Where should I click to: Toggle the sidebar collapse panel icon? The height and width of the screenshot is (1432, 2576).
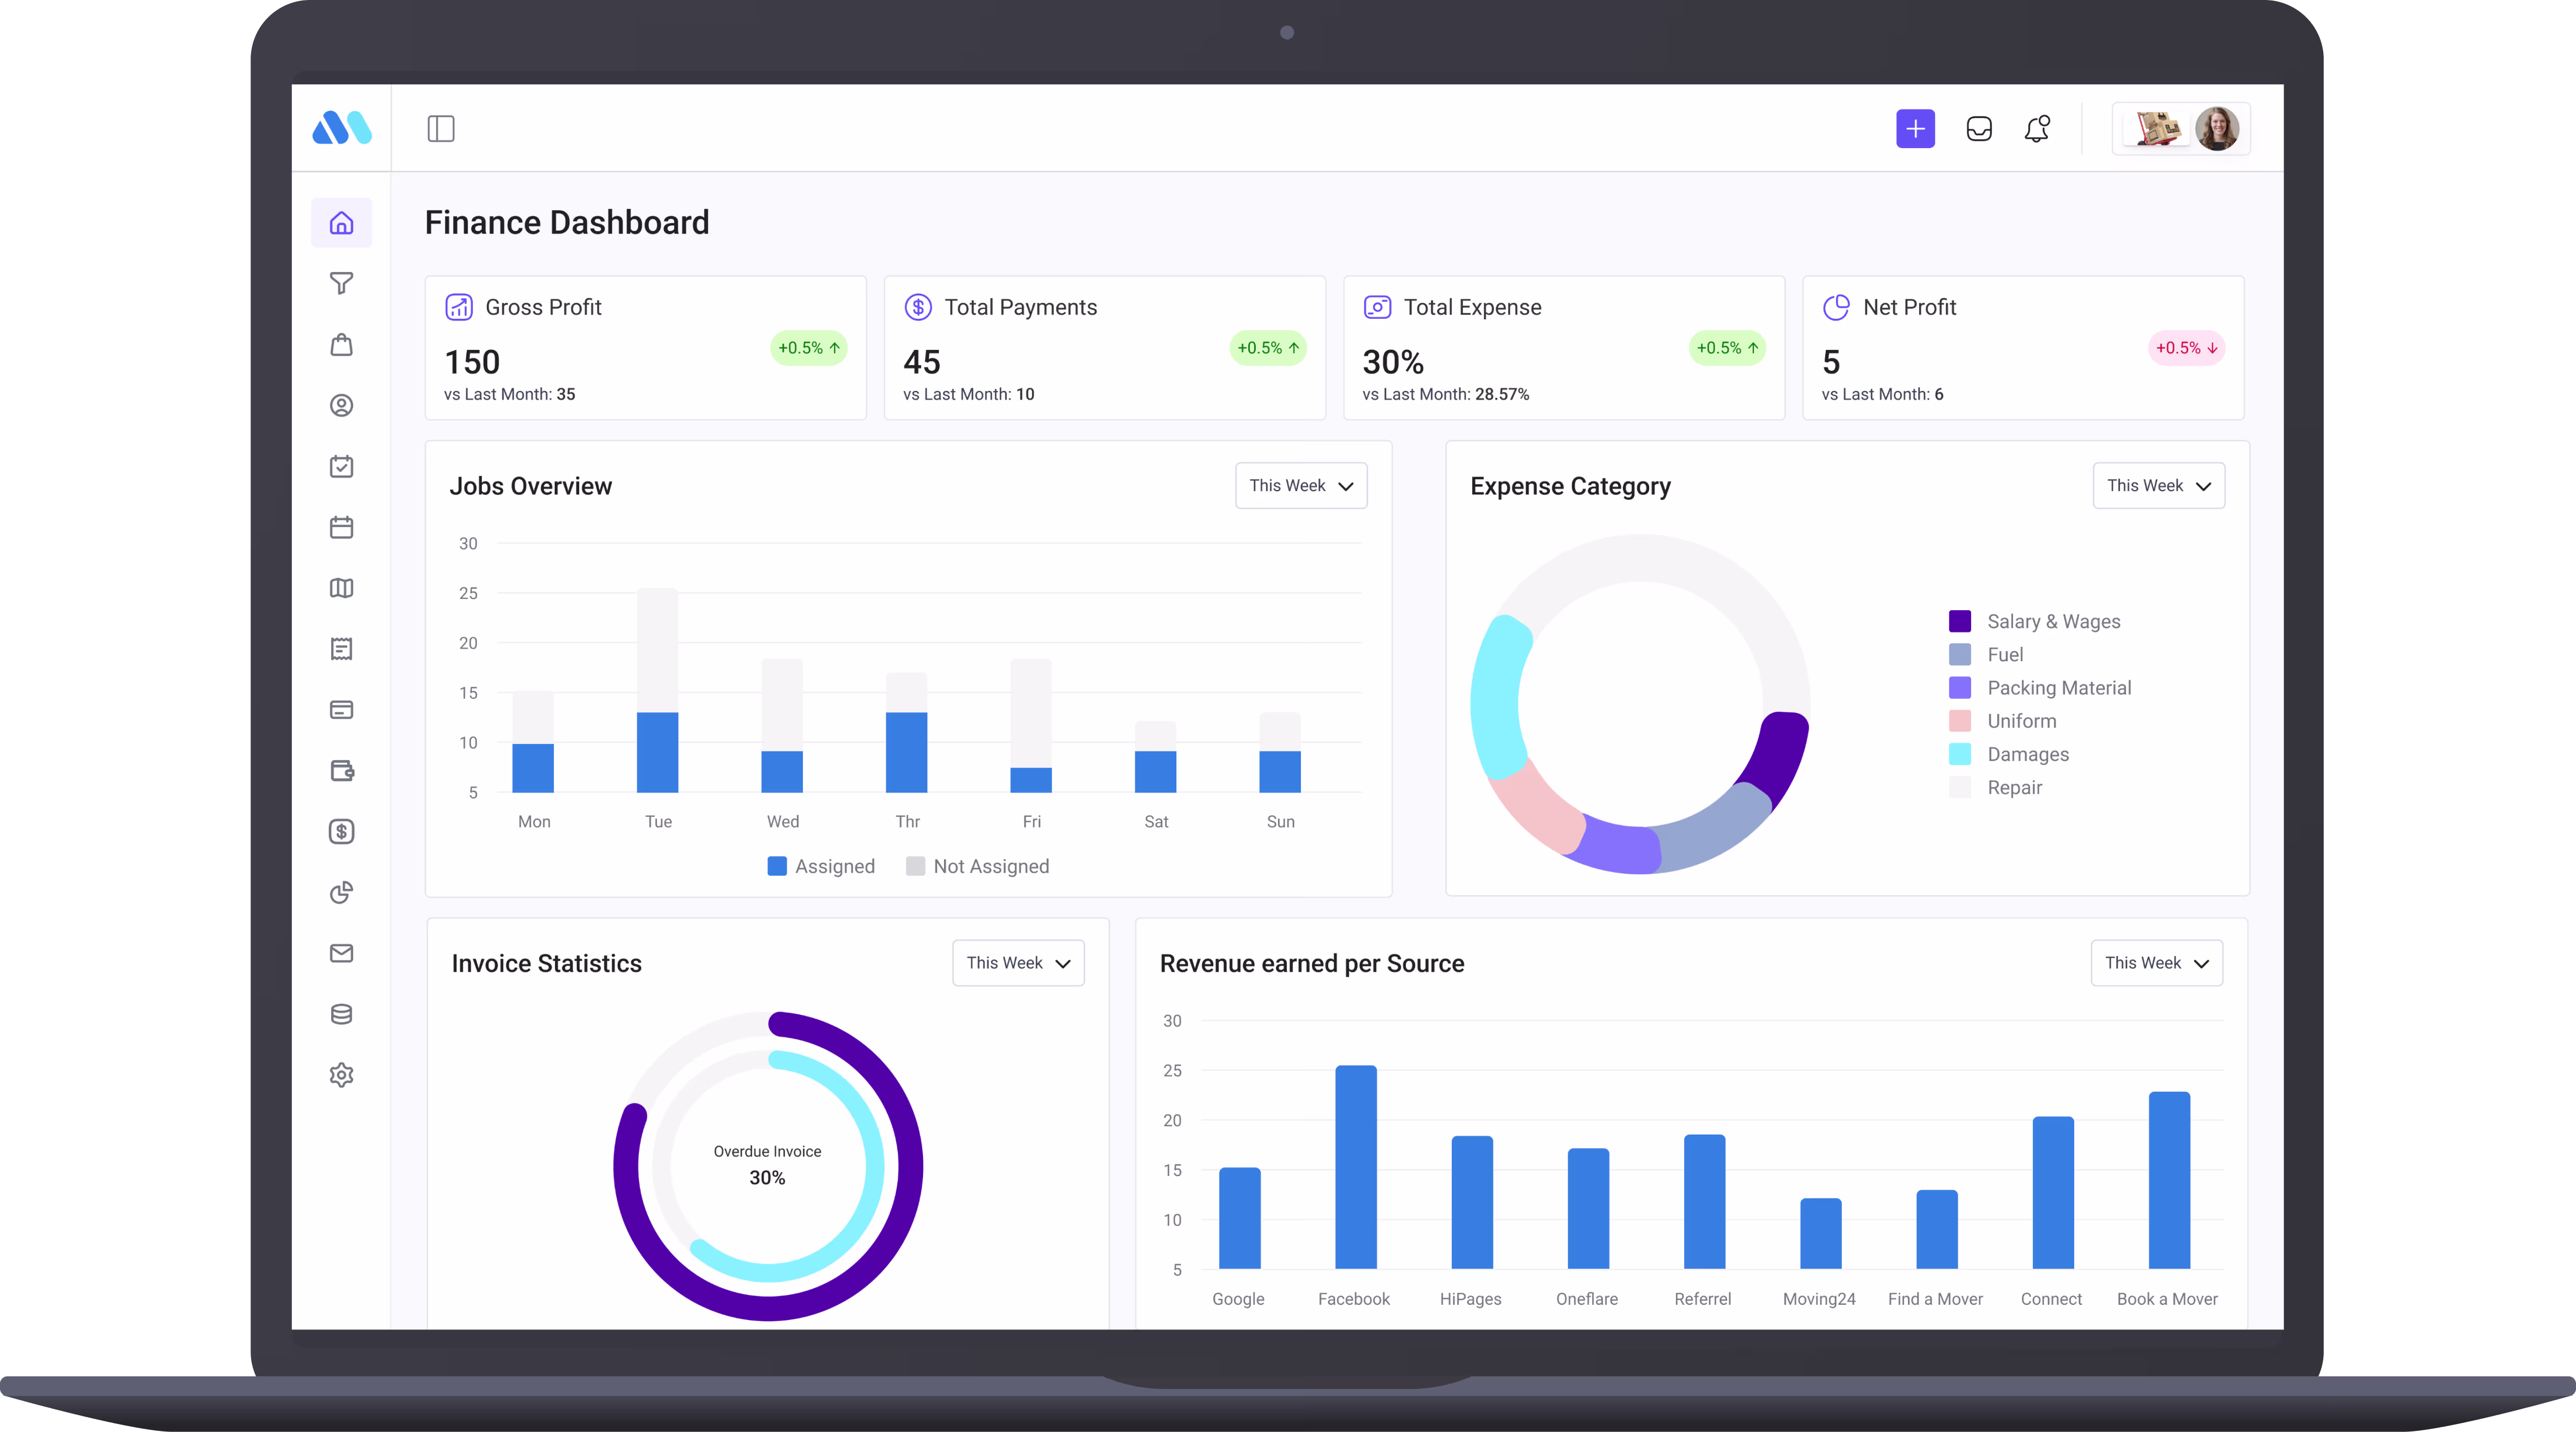[441, 129]
